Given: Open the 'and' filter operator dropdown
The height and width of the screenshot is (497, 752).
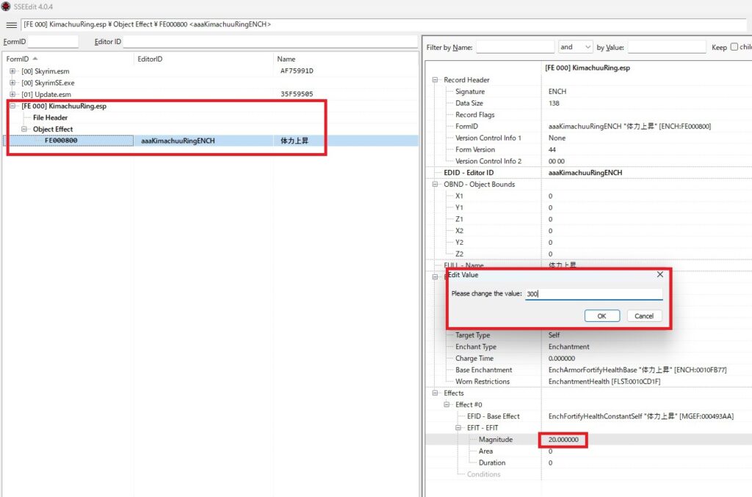Looking at the screenshot, I should 575,47.
